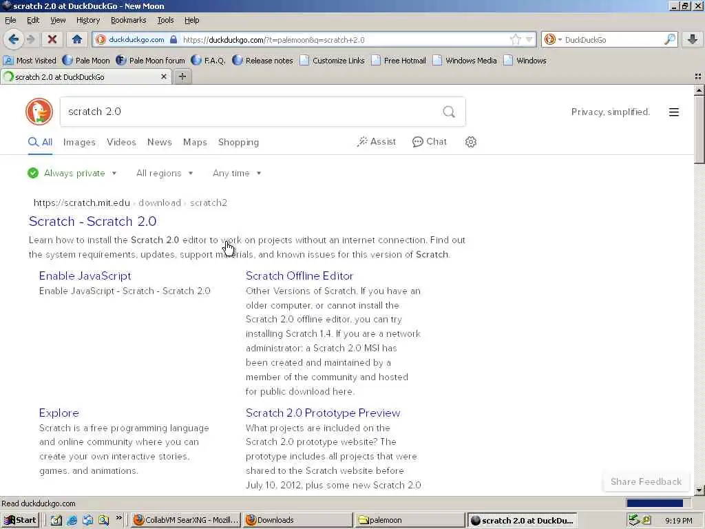Open a new tab with plus button
705x529 pixels.
[x=182, y=76]
